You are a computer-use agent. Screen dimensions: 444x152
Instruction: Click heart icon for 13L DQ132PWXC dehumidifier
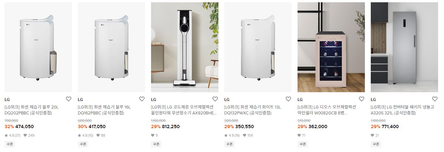click(x=288, y=99)
